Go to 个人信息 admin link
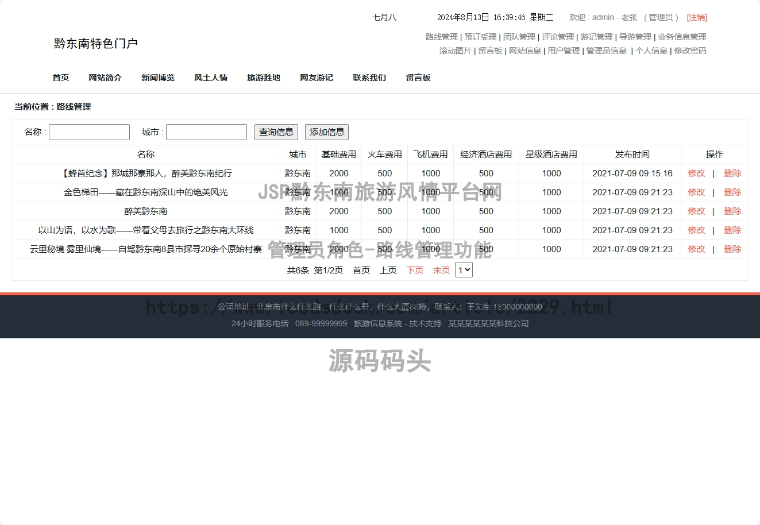Screen dimensions: 760x525 tap(651, 51)
